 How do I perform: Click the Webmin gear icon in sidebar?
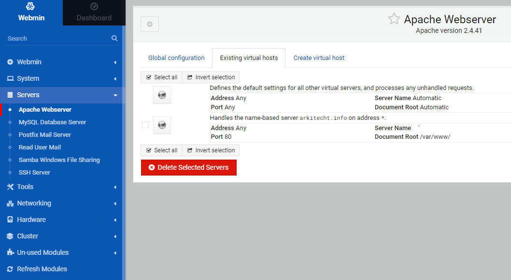click(10, 62)
